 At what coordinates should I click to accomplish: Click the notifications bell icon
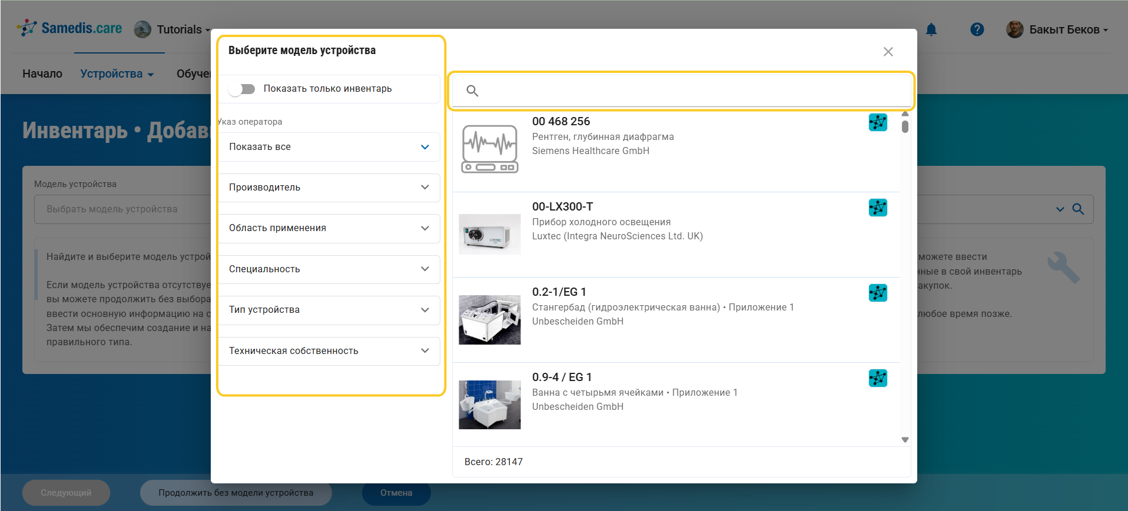931,29
